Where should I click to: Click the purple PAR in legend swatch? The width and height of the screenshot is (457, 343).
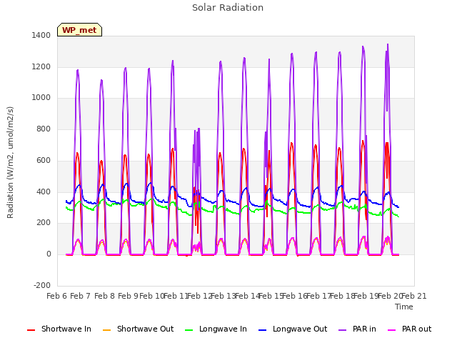tap(343, 330)
